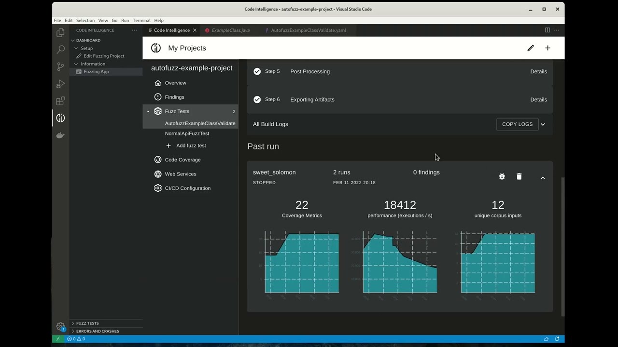Open notifications bell in status bar

click(557, 339)
